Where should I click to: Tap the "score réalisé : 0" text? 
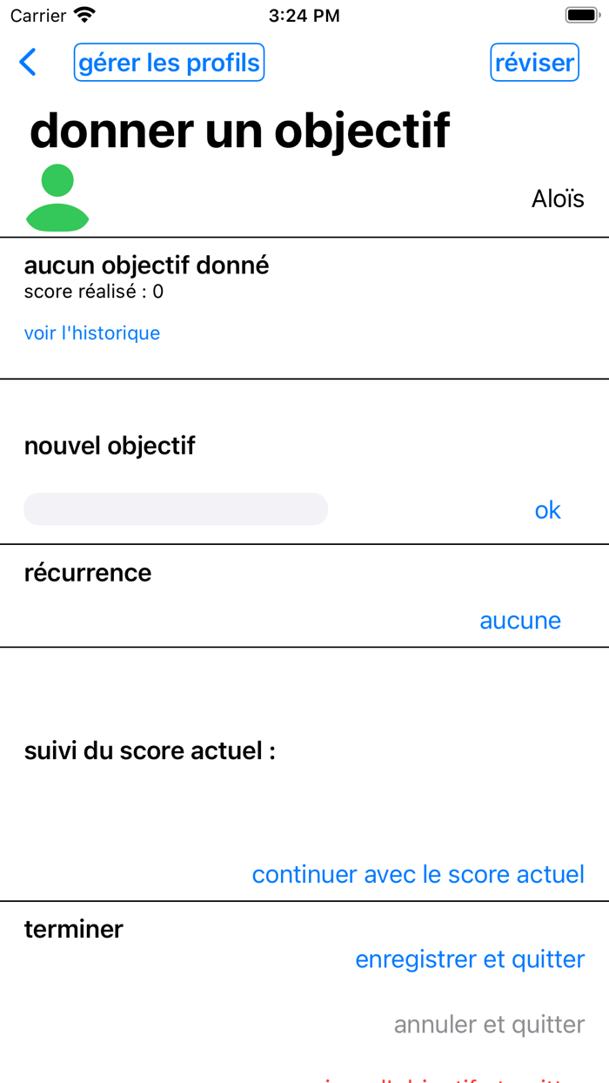click(x=94, y=292)
